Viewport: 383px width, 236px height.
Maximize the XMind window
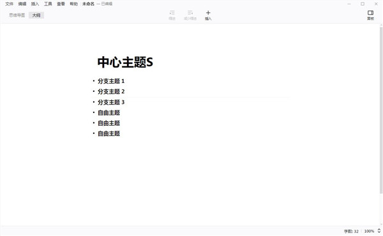tap(363, 4)
